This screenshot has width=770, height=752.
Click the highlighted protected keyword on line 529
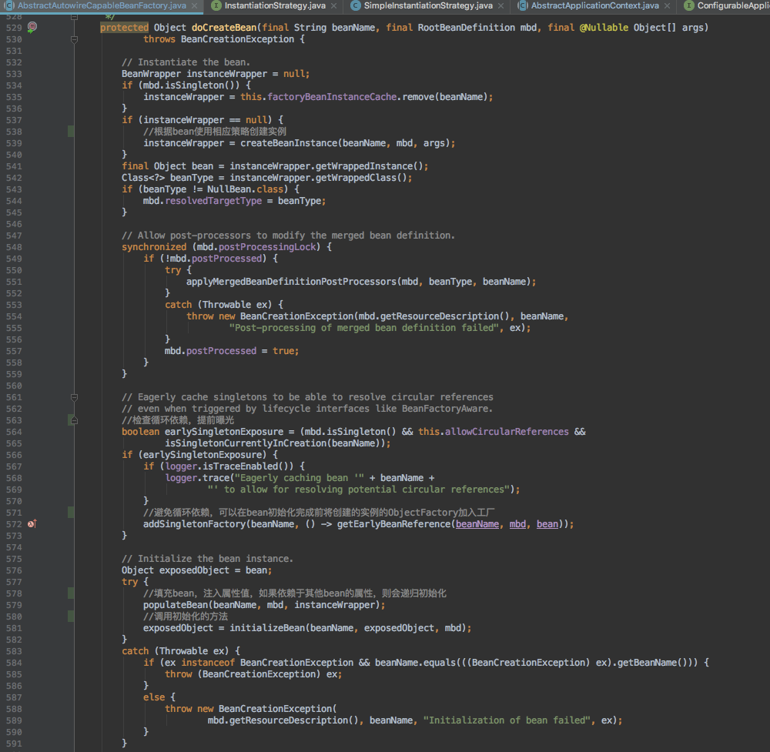tap(124, 28)
